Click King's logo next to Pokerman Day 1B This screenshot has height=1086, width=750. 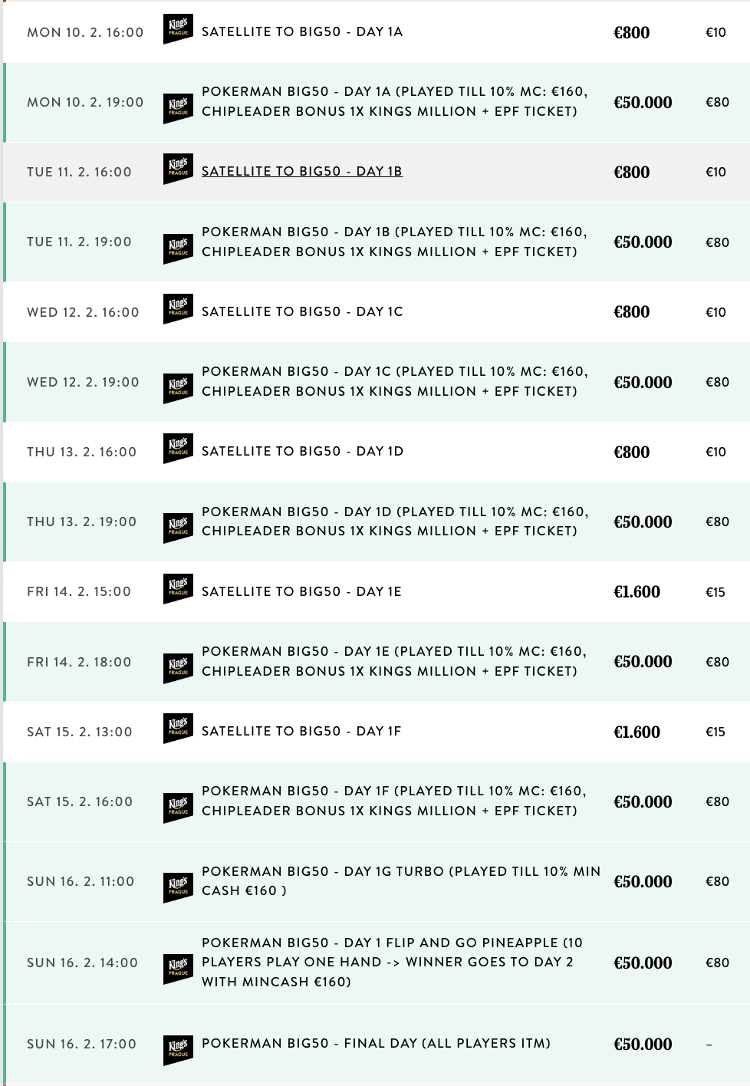tap(178, 249)
